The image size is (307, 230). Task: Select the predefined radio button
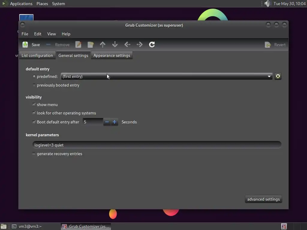click(x=34, y=76)
